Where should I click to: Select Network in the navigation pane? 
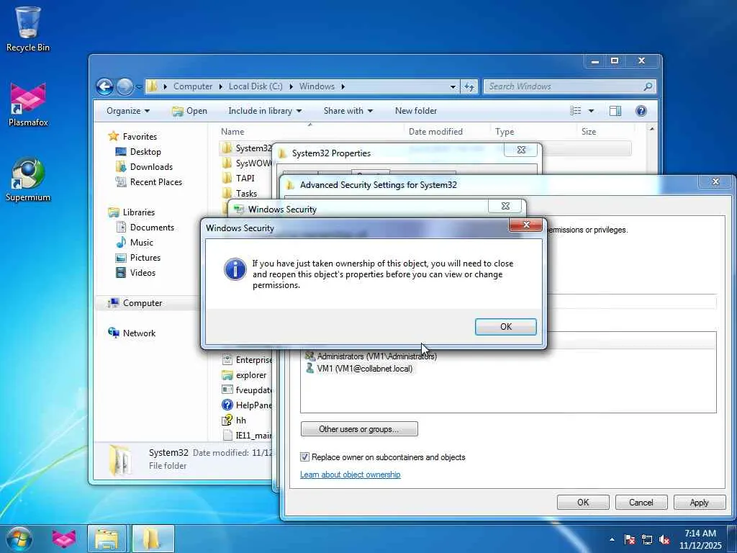(x=139, y=333)
